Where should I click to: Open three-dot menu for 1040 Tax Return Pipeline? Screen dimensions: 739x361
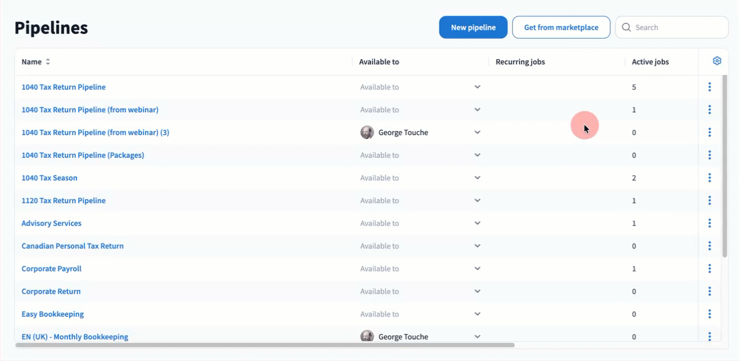[x=709, y=87]
